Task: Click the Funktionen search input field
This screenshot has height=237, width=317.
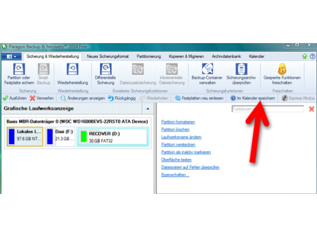Action: coord(267,109)
